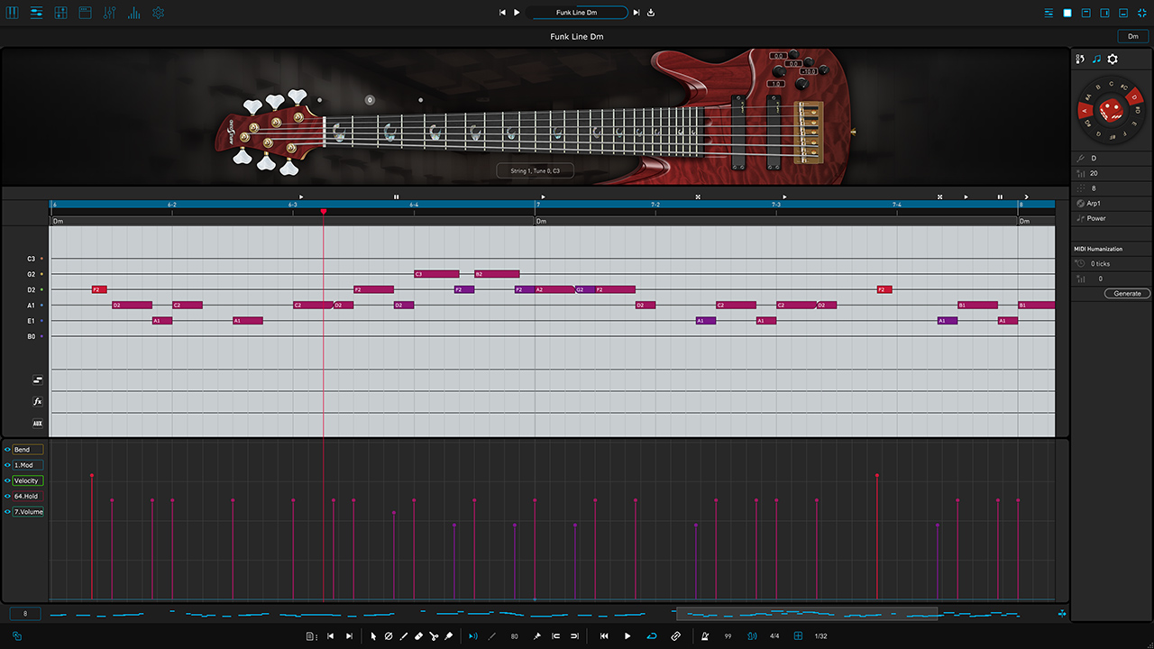This screenshot has height=649, width=1154.
Task: Toggle 1.Mod lane visibility eye
Action: (x=7, y=465)
